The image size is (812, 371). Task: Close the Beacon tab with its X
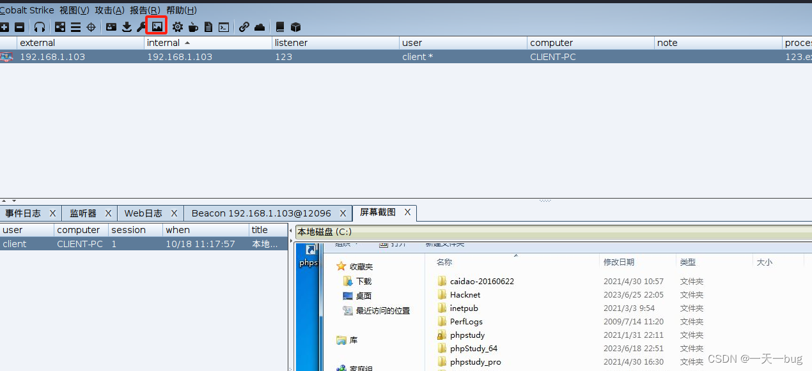(343, 213)
